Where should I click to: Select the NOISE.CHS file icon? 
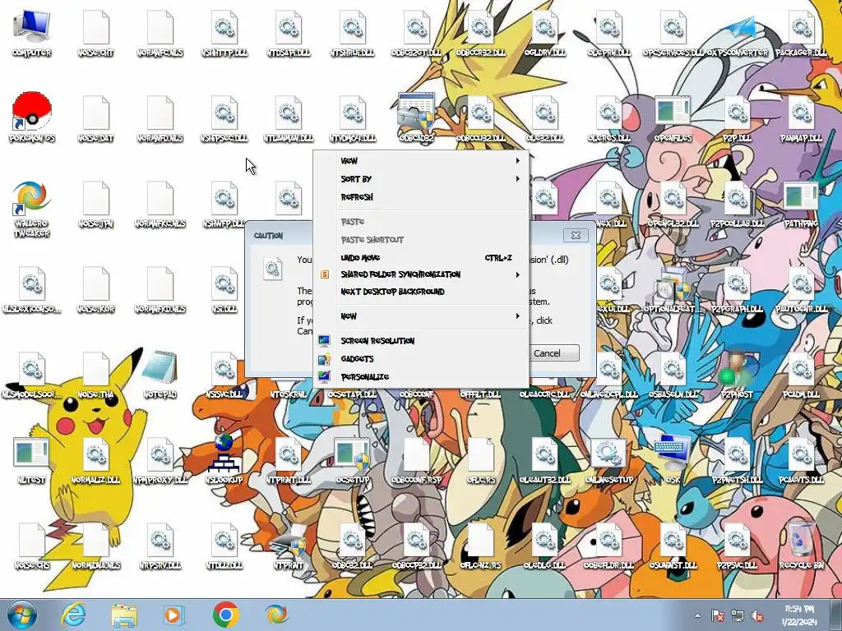coord(31,545)
